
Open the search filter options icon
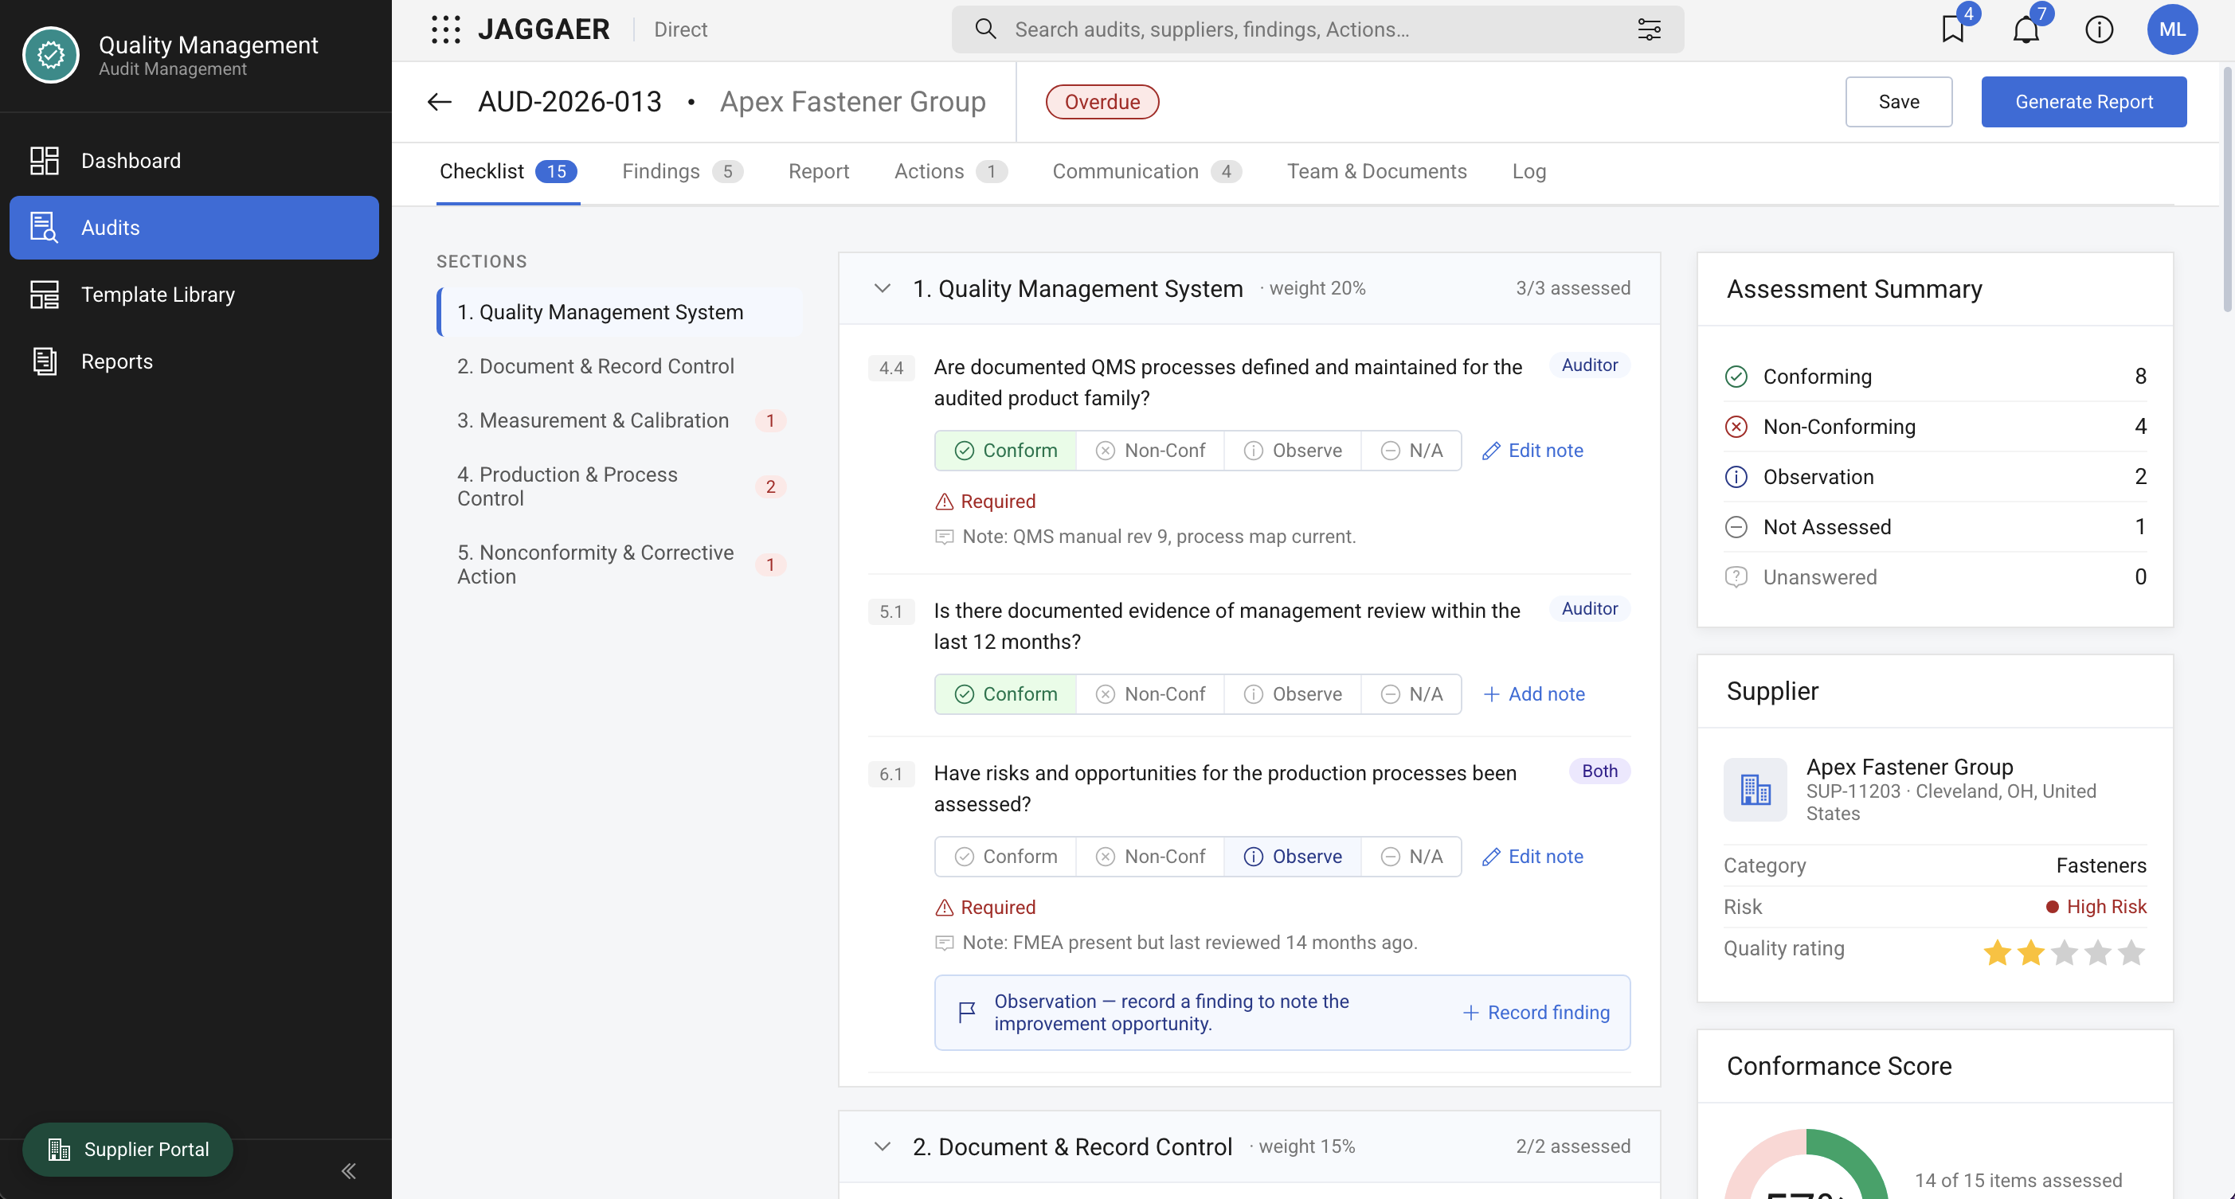pos(1650,29)
